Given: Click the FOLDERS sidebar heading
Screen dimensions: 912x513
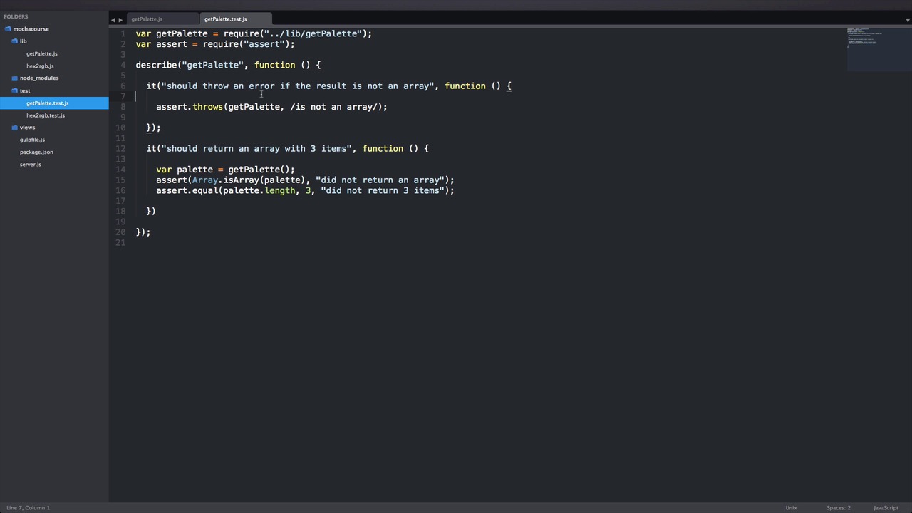Looking at the screenshot, I should click(x=16, y=16).
